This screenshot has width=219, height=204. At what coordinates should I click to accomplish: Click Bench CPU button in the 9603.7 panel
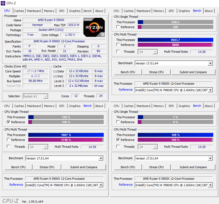128,72
